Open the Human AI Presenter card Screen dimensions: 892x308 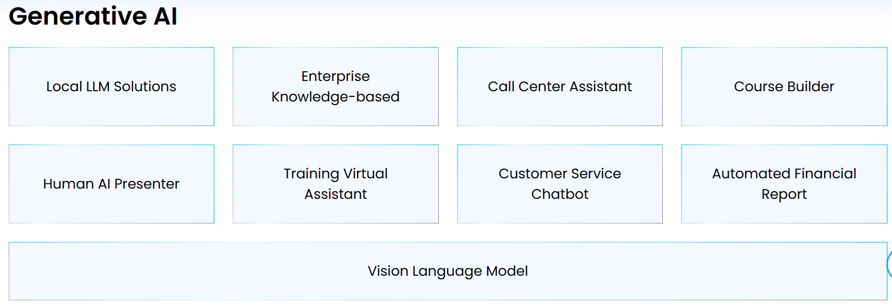click(x=112, y=184)
